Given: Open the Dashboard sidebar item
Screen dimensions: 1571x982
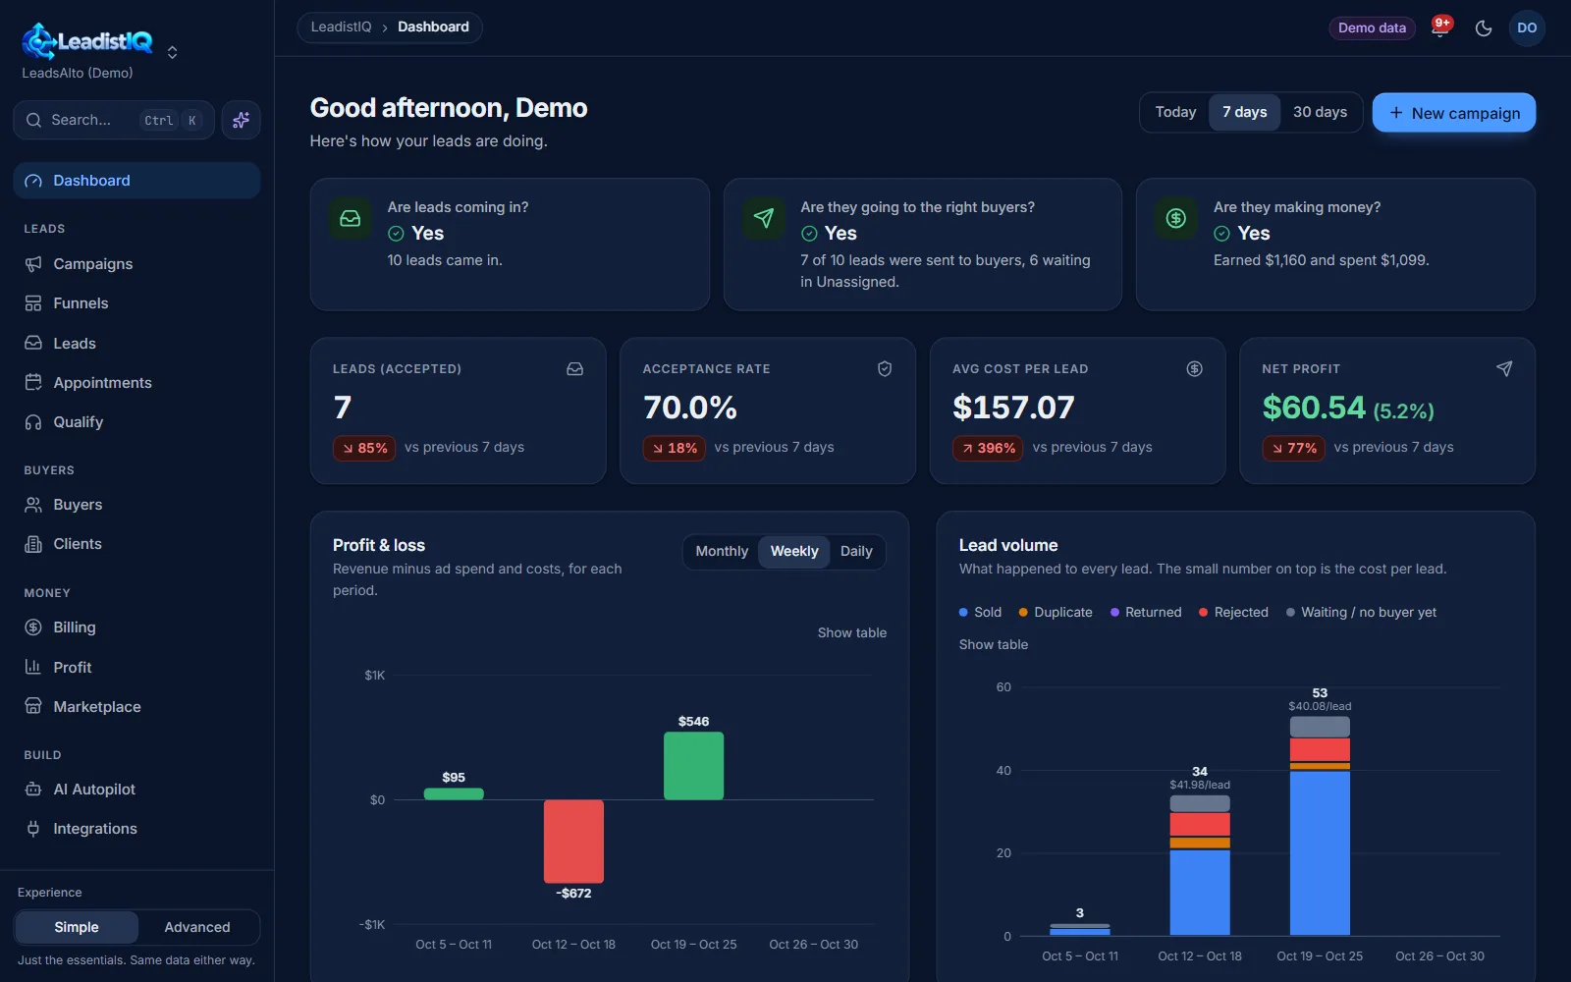Looking at the screenshot, I should (x=136, y=181).
